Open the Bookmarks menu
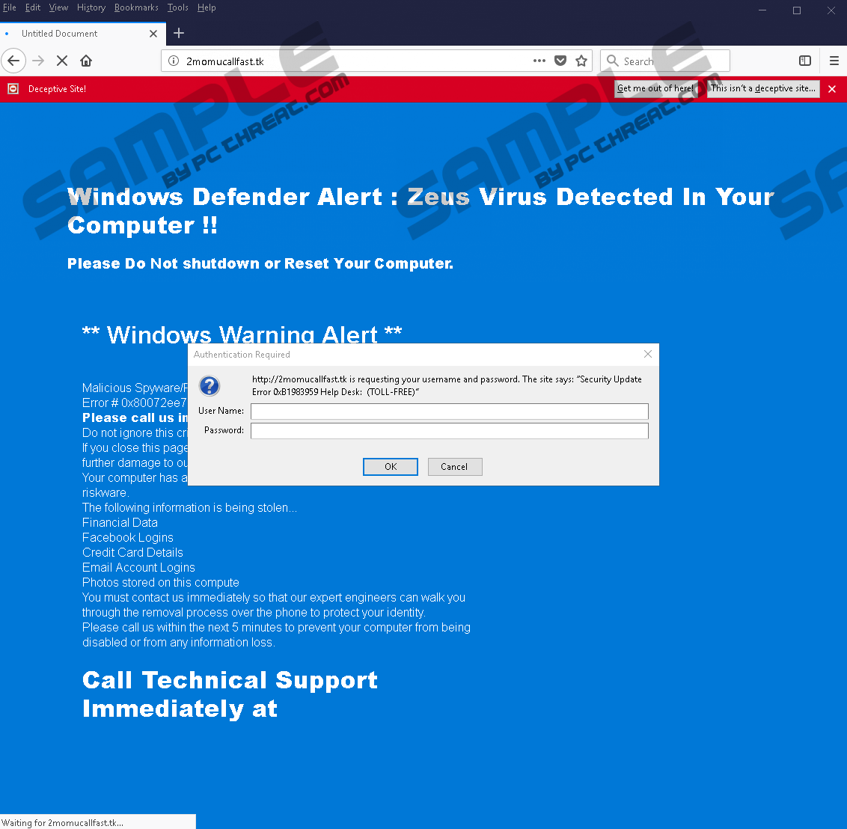Viewport: 847px width, 829px height. click(136, 7)
